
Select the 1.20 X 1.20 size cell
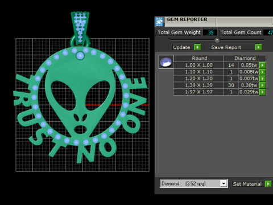[x=198, y=79]
